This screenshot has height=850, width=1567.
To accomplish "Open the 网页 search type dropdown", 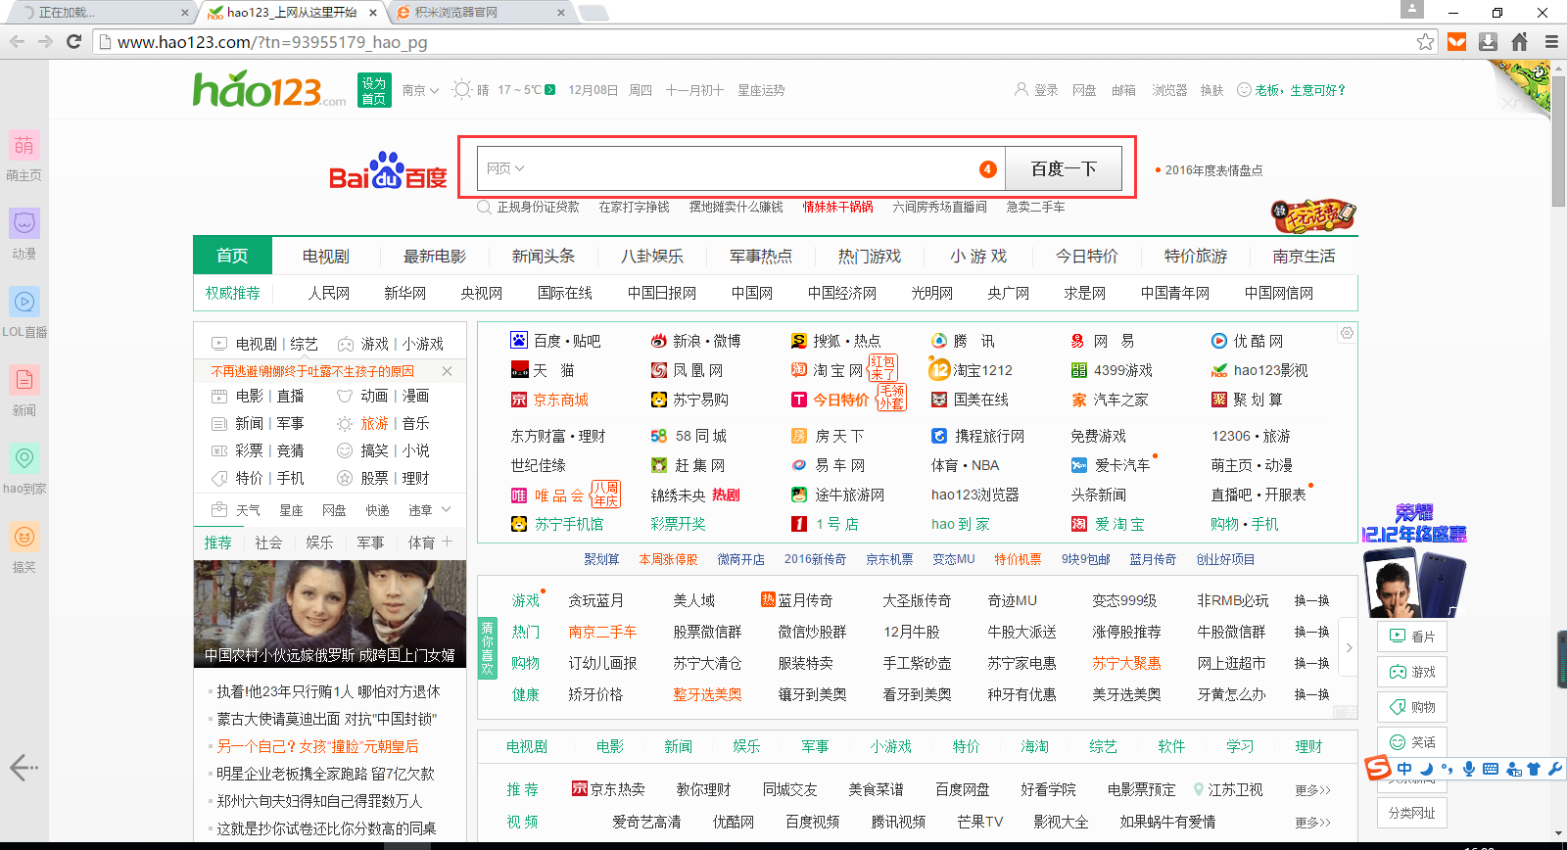I will pyautogui.click(x=505, y=168).
